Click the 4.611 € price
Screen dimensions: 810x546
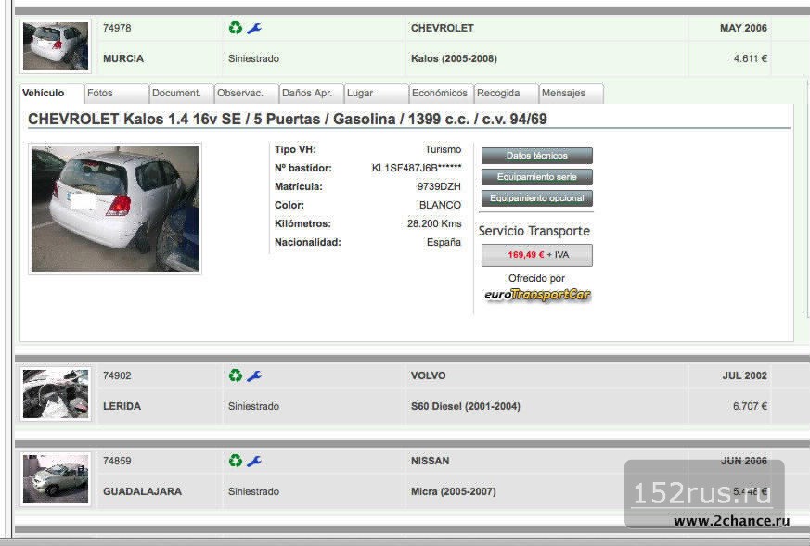pos(750,58)
